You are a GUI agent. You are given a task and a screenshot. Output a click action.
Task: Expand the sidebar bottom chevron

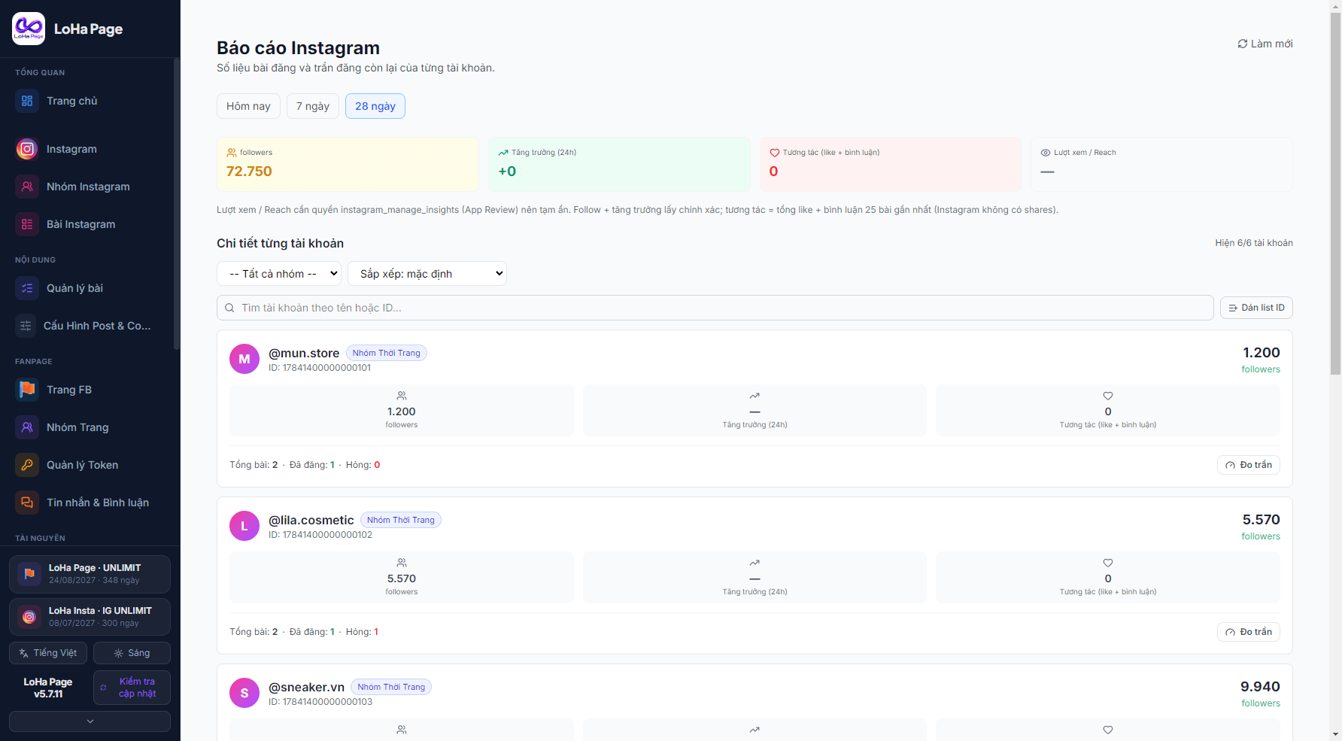click(90, 721)
